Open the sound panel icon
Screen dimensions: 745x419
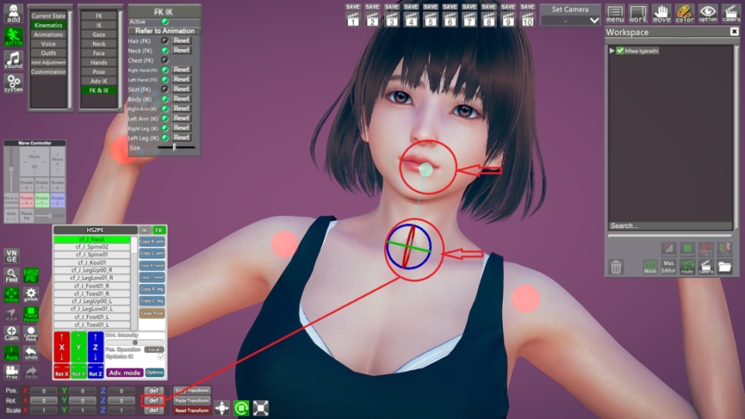click(13, 60)
